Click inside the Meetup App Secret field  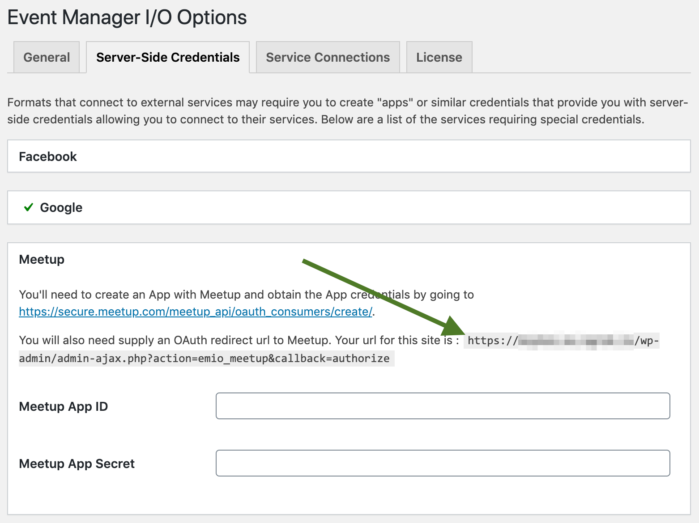(x=442, y=463)
